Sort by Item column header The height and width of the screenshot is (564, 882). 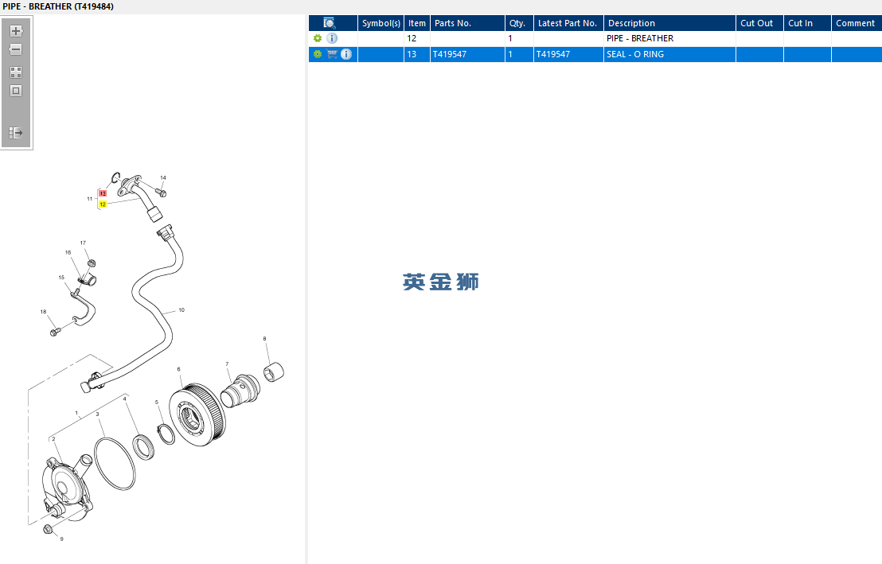(417, 23)
